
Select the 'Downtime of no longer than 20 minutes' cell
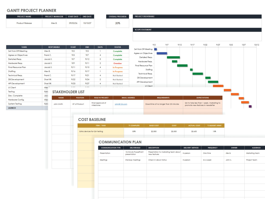pos(163,104)
